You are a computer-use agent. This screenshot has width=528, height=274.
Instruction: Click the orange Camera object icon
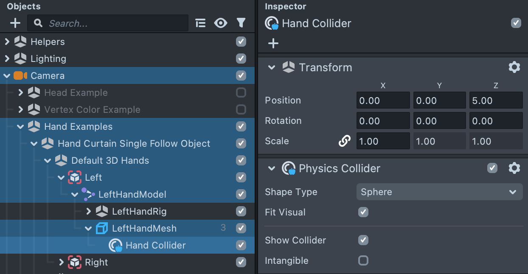(x=20, y=75)
